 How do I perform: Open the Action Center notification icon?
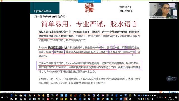click(x=176, y=97)
